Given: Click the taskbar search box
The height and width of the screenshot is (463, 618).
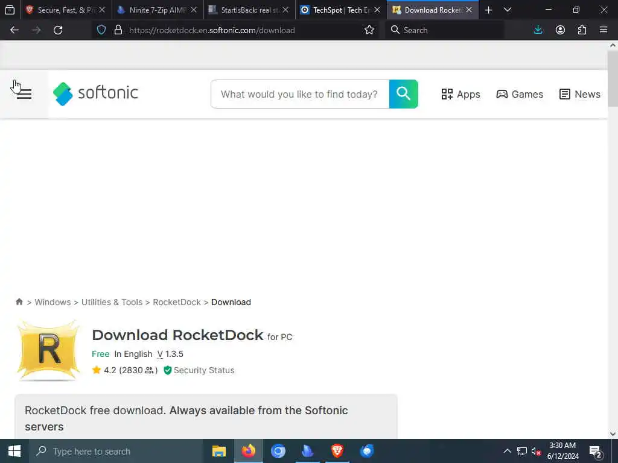Looking at the screenshot, I should pos(116,451).
